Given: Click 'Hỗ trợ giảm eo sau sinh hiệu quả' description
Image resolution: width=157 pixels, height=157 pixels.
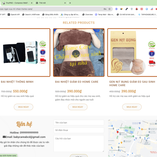Looking at the screenshot, I should (x=17, y=96).
